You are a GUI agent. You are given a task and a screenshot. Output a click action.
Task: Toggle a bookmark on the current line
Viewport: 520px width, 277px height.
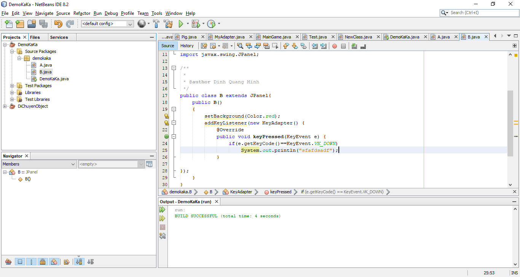pyautogui.click(x=303, y=46)
